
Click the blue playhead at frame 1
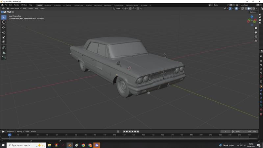point(10,135)
